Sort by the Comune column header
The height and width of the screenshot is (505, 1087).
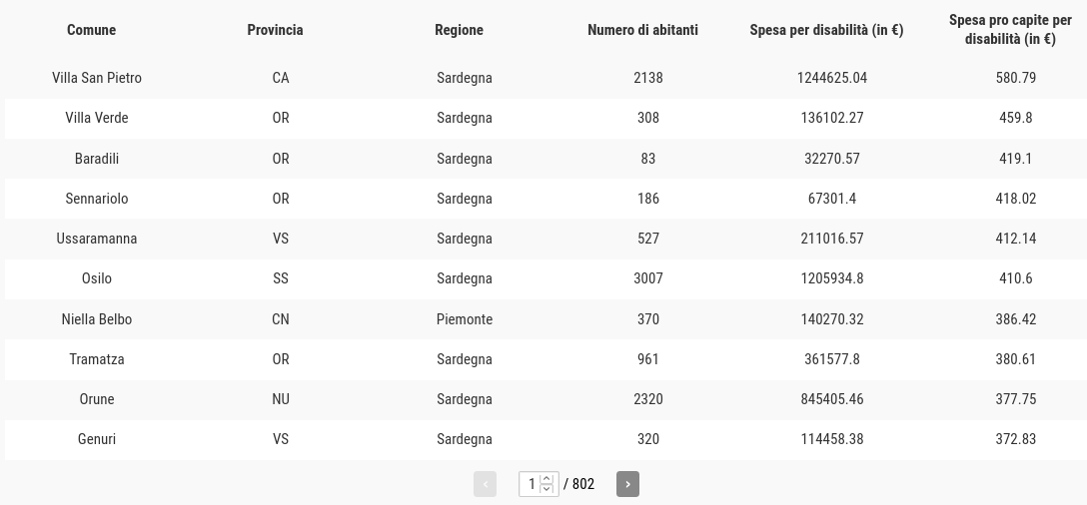click(92, 30)
